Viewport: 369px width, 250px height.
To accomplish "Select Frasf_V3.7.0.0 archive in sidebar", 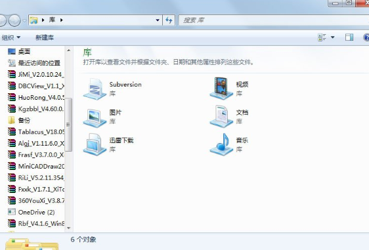I will [35, 155].
